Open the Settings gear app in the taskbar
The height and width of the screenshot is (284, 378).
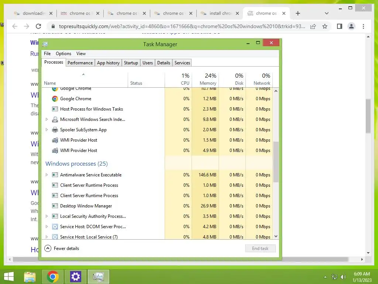75,277
